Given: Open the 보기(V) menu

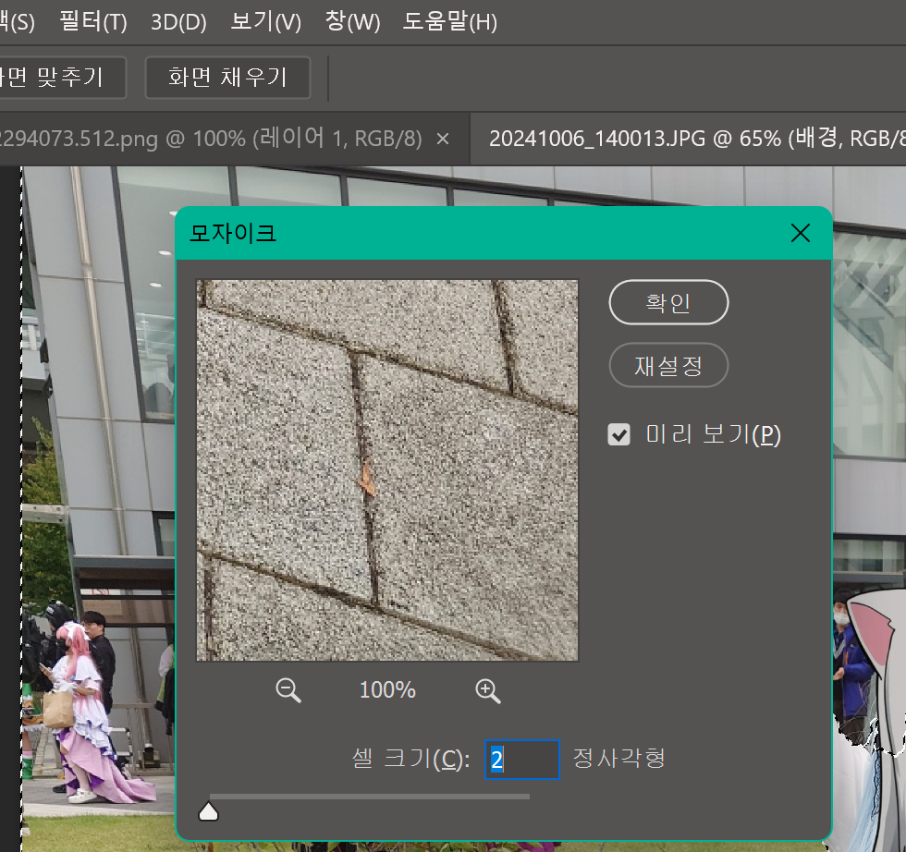Looking at the screenshot, I should (264, 22).
